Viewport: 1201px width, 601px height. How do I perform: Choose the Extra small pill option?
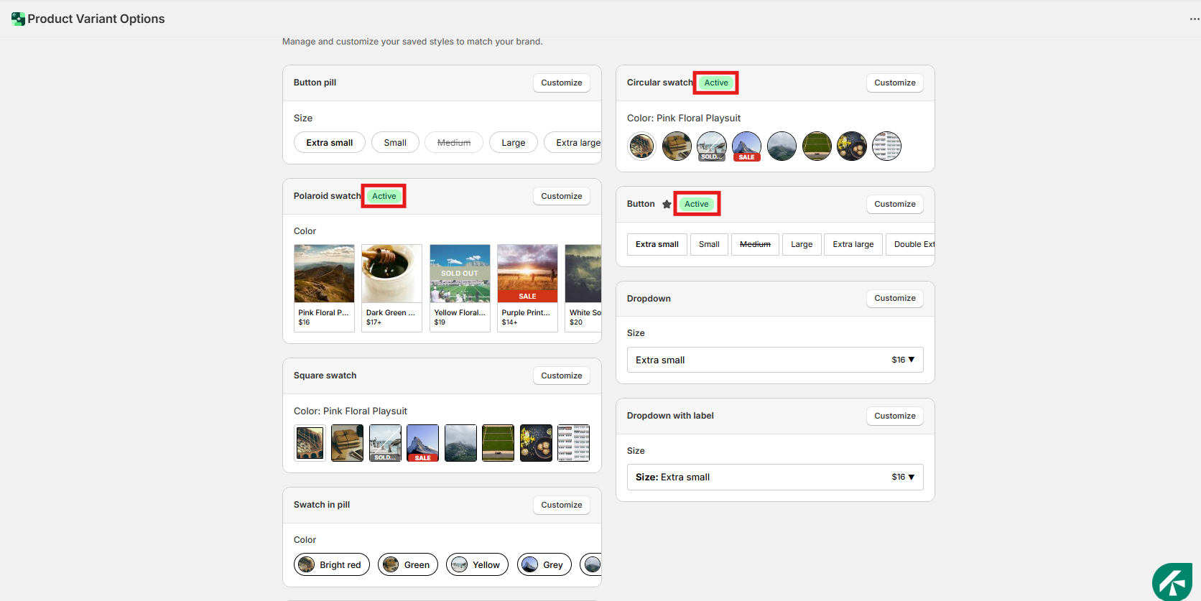[x=329, y=143]
